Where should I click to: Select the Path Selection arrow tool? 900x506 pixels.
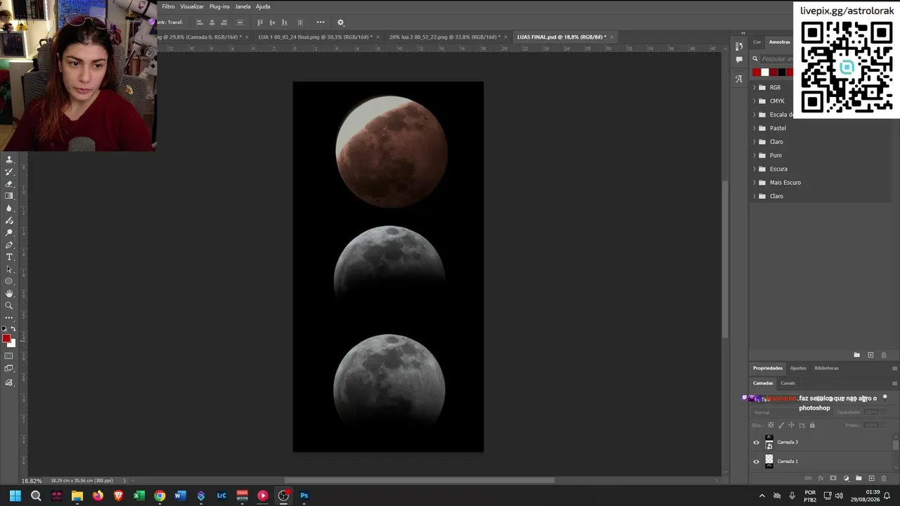[x=9, y=269]
